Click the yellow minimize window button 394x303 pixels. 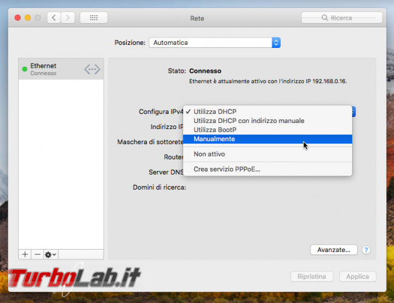(x=28, y=18)
